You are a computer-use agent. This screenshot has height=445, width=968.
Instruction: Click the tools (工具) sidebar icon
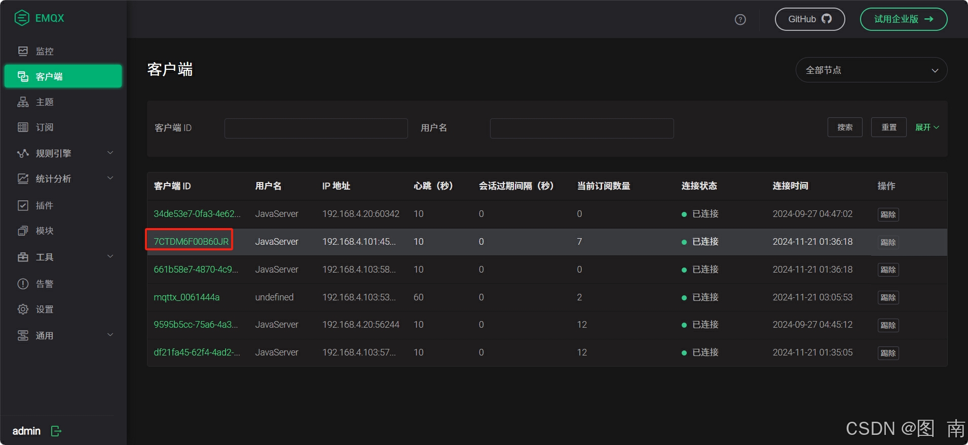coord(23,257)
